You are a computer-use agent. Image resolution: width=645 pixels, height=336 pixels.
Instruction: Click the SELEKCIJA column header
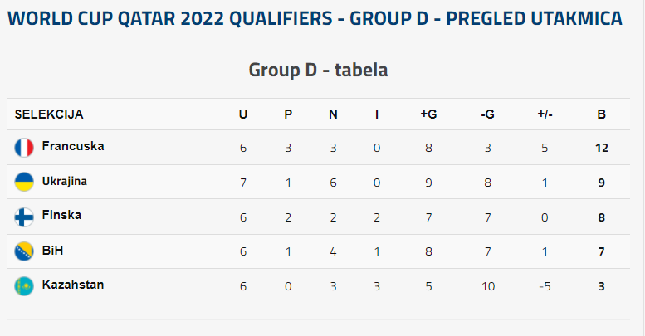[x=49, y=114]
